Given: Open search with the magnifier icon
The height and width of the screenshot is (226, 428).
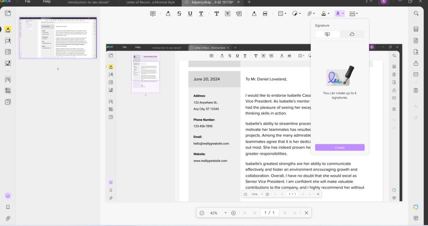Looking at the screenshot, I should pos(416,13).
